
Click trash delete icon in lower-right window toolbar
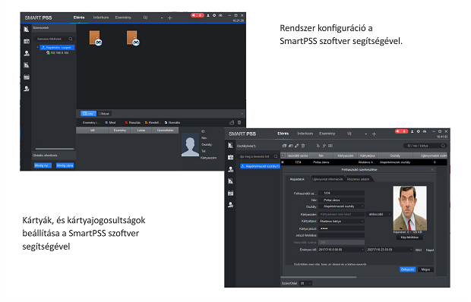coord(303,146)
